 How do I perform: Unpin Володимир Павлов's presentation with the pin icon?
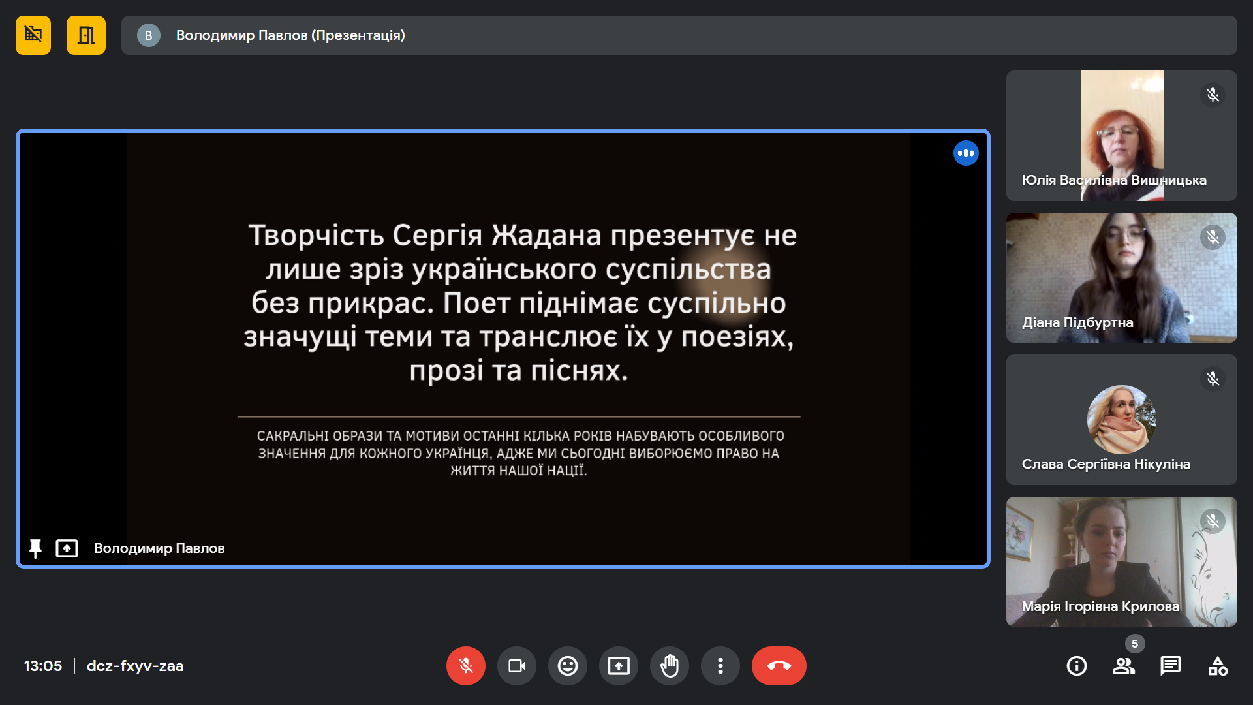point(35,548)
